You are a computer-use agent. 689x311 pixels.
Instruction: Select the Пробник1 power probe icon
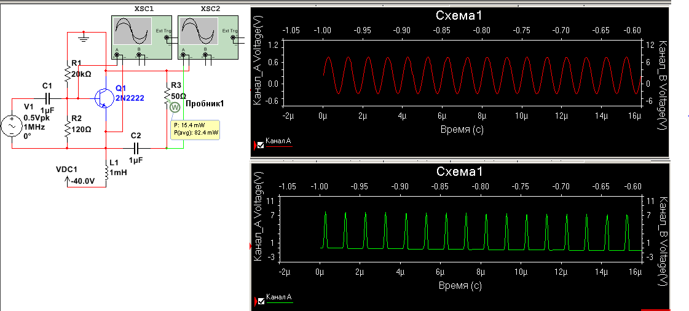pos(174,108)
